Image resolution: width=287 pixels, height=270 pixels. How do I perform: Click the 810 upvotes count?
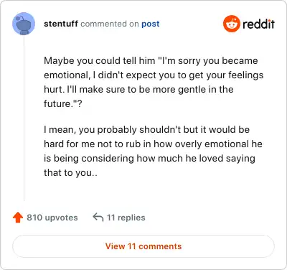click(x=52, y=218)
